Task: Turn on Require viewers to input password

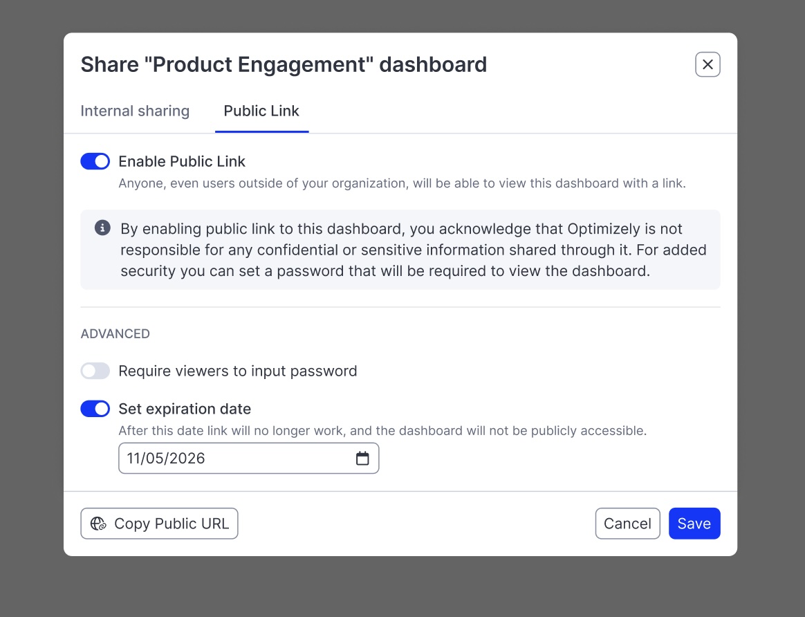Action: click(x=95, y=371)
